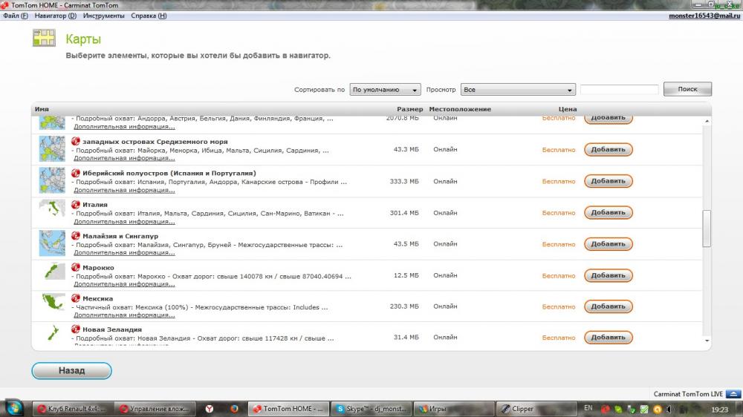Click Добавить for Малайзия и Сингапур
This screenshot has height=417, width=743.
pos(608,244)
